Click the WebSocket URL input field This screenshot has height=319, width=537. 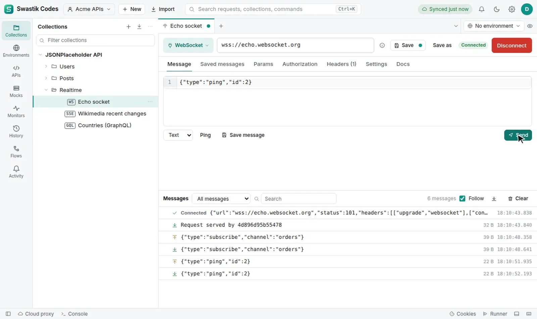click(x=295, y=45)
